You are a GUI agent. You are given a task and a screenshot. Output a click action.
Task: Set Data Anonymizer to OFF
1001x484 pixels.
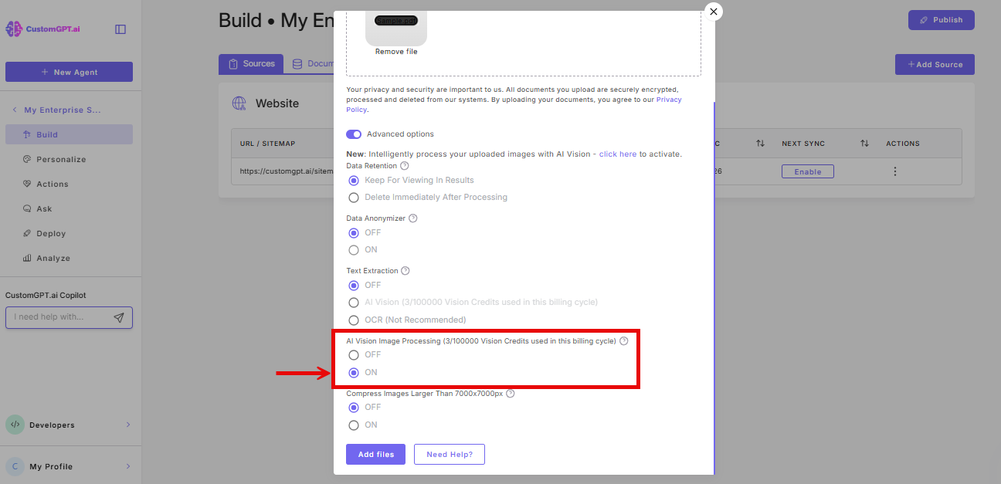pyautogui.click(x=354, y=232)
